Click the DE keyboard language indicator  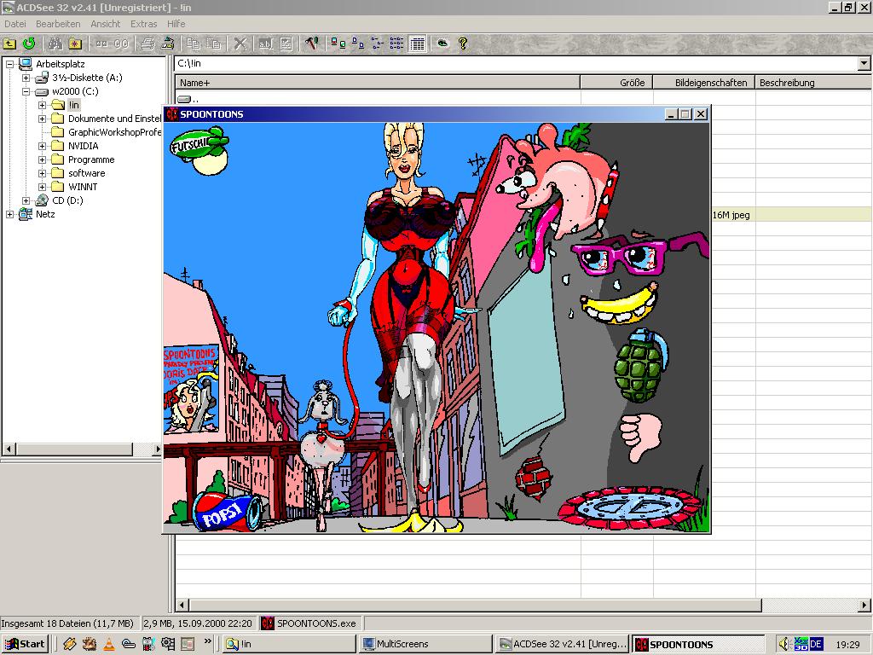(x=816, y=644)
